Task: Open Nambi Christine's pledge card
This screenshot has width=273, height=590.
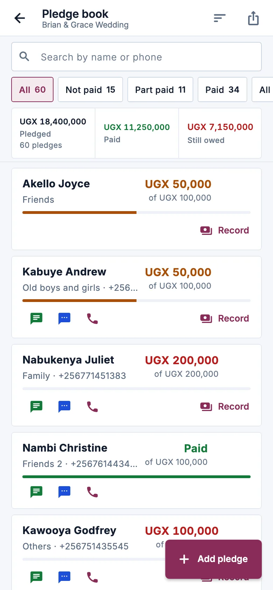Action: pos(136,470)
